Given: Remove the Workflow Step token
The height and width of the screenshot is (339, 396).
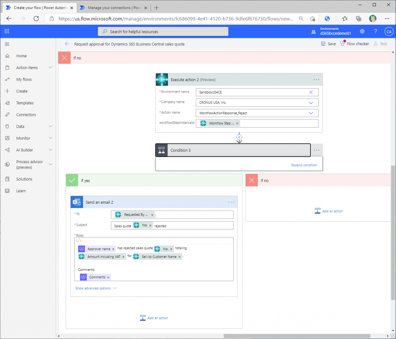Looking at the screenshot, I should click(x=237, y=123).
